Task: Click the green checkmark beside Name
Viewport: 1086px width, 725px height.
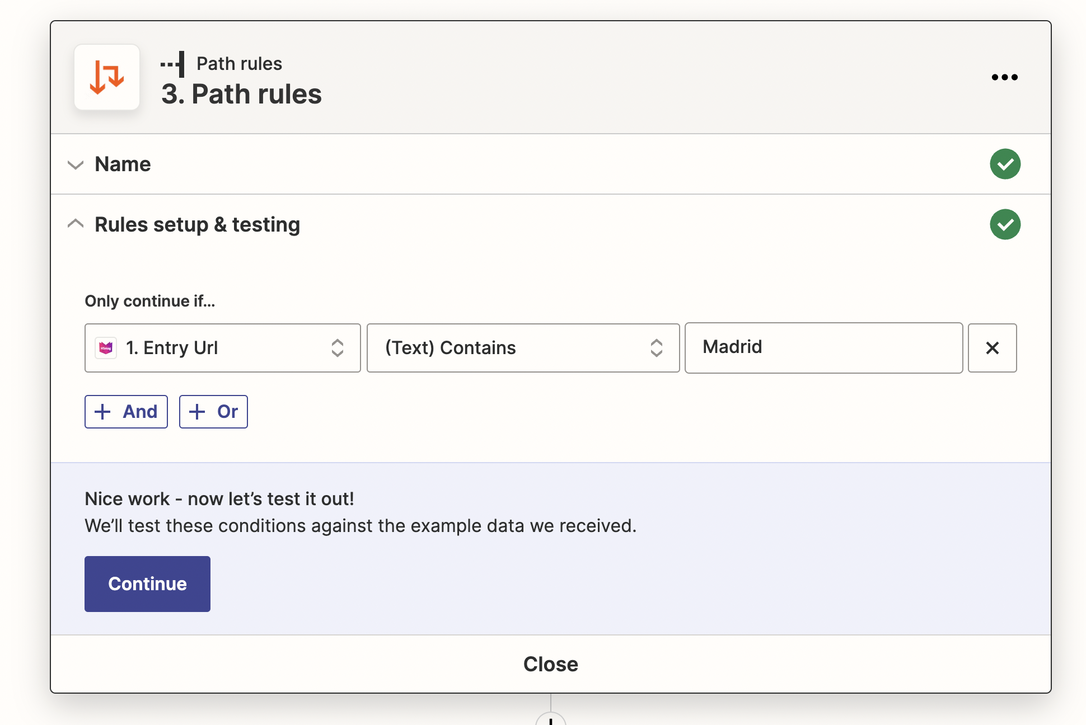Action: 1005,164
